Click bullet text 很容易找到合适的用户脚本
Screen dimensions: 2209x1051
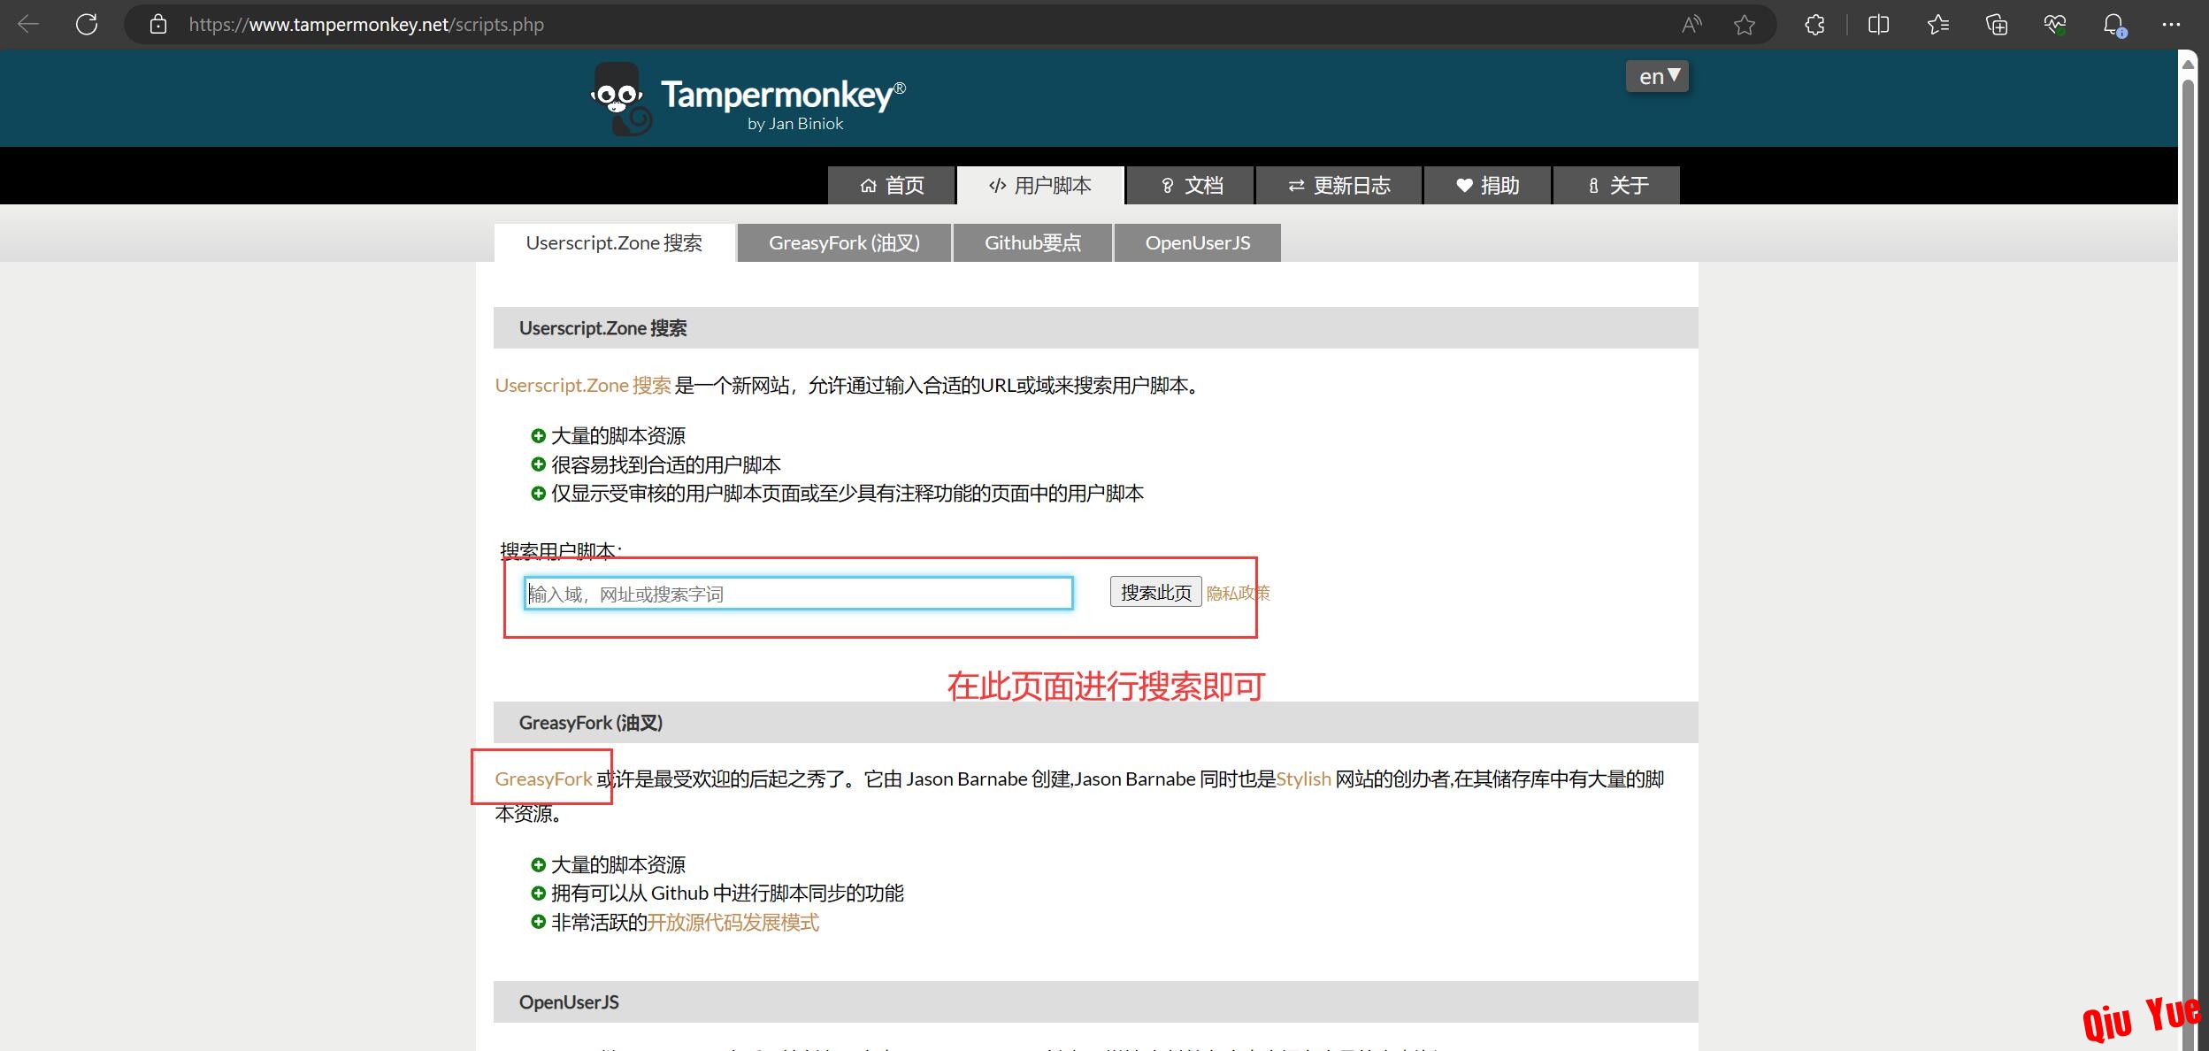(665, 464)
